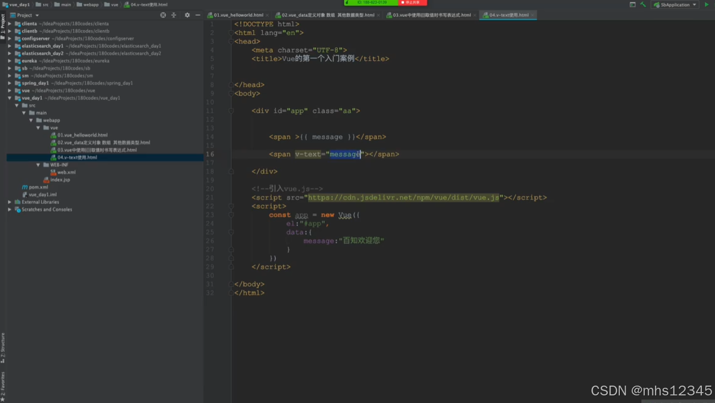
Task: Toggle fold marker at line 11 div
Action: click(231, 111)
